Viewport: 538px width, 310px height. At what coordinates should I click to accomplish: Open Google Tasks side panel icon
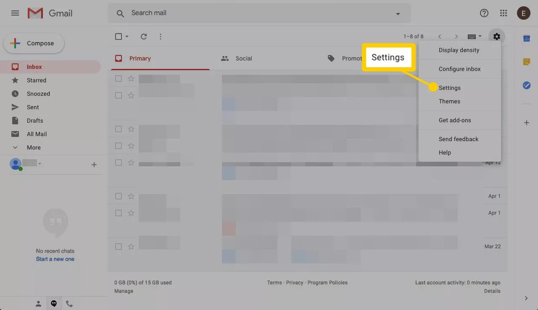[x=526, y=85]
